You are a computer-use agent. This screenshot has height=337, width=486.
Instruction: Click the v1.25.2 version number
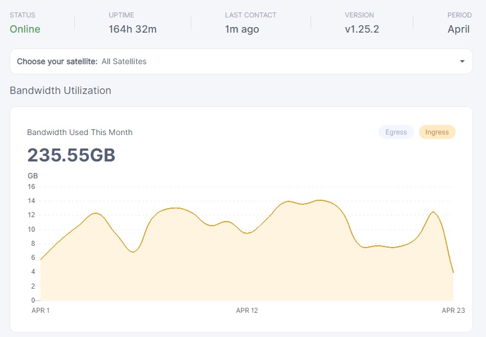pos(362,29)
